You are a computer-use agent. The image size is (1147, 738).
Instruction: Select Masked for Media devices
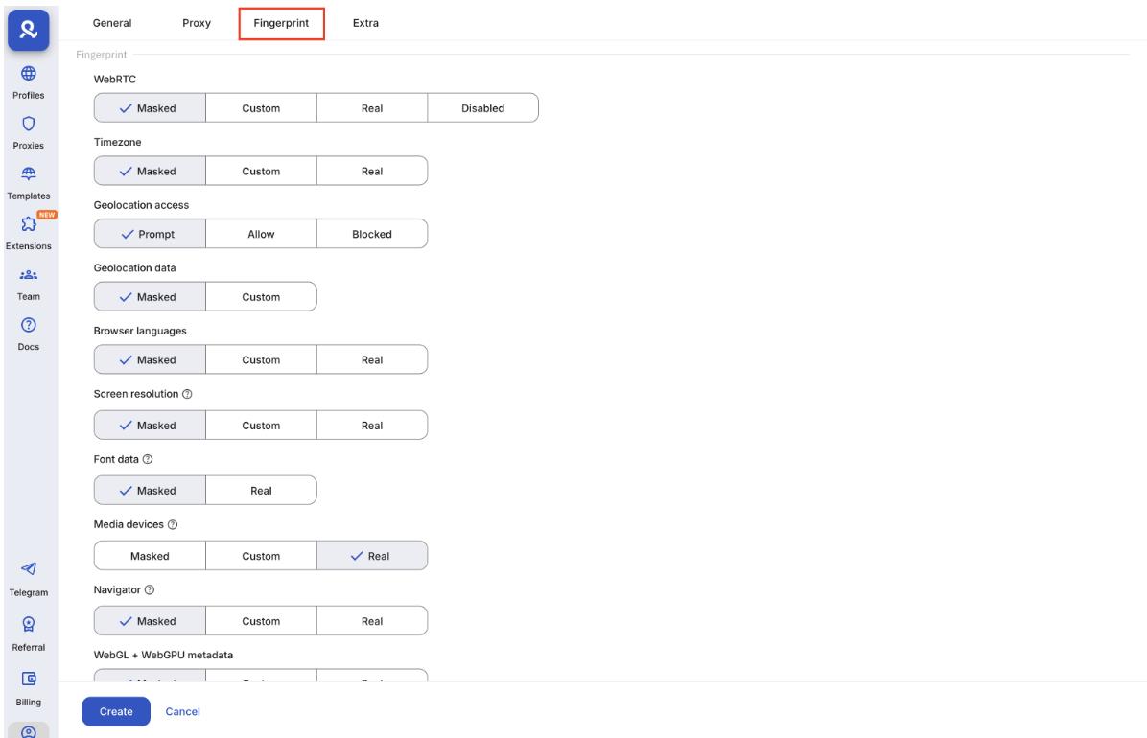[150, 556]
